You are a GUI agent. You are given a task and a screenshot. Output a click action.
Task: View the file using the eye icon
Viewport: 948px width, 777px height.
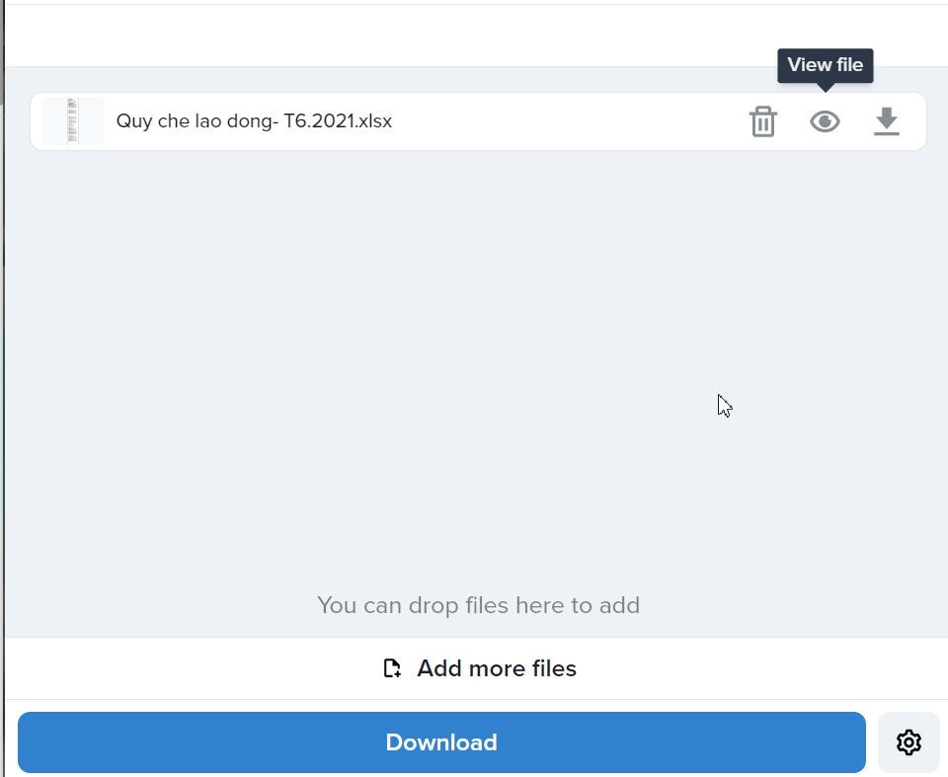pyautogui.click(x=825, y=121)
